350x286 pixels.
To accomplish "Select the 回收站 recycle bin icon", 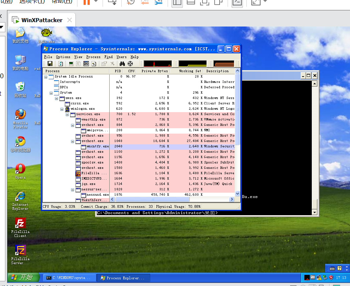I will coord(20,90).
